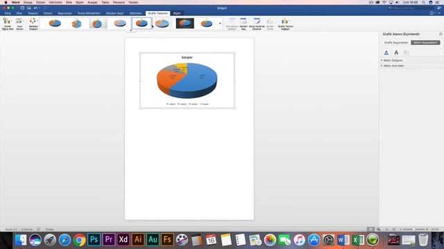Choose the sixth light-blue chart style
Viewport: 444px width, 249px height.
(x=162, y=23)
